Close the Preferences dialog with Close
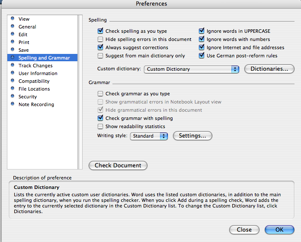Image resolution: width=301 pixels, height=242 pixels. click(244, 229)
